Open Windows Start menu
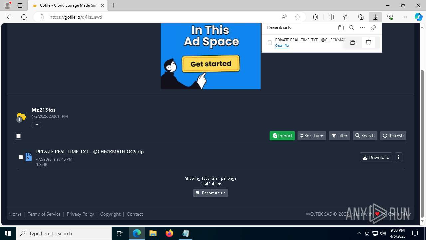426x240 pixels. [x=8, y=233]
